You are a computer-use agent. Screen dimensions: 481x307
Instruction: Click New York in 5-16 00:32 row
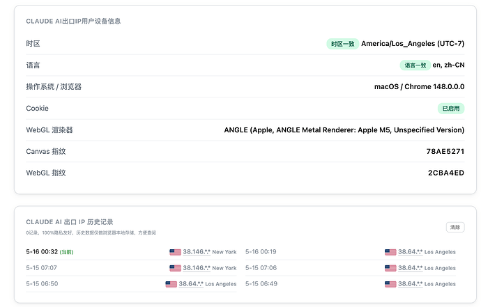click(224, 252)
